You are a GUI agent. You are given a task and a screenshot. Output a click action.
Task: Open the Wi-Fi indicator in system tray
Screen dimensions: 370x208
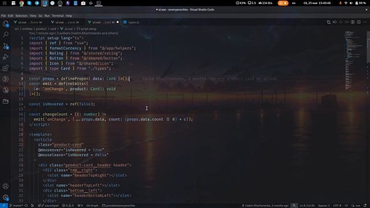pyautogui.click(x=346, y=3)
